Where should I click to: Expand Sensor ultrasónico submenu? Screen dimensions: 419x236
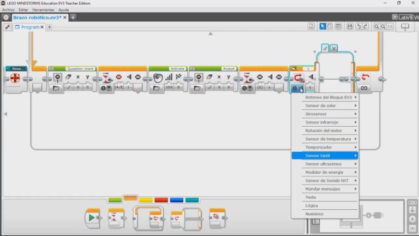325,164
